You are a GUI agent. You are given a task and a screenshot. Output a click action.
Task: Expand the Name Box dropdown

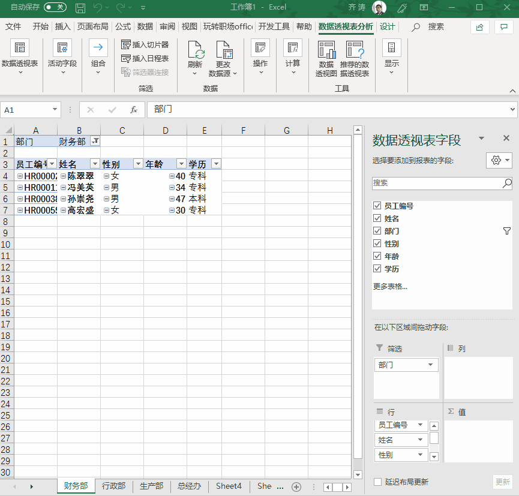[x=55, y=110]
